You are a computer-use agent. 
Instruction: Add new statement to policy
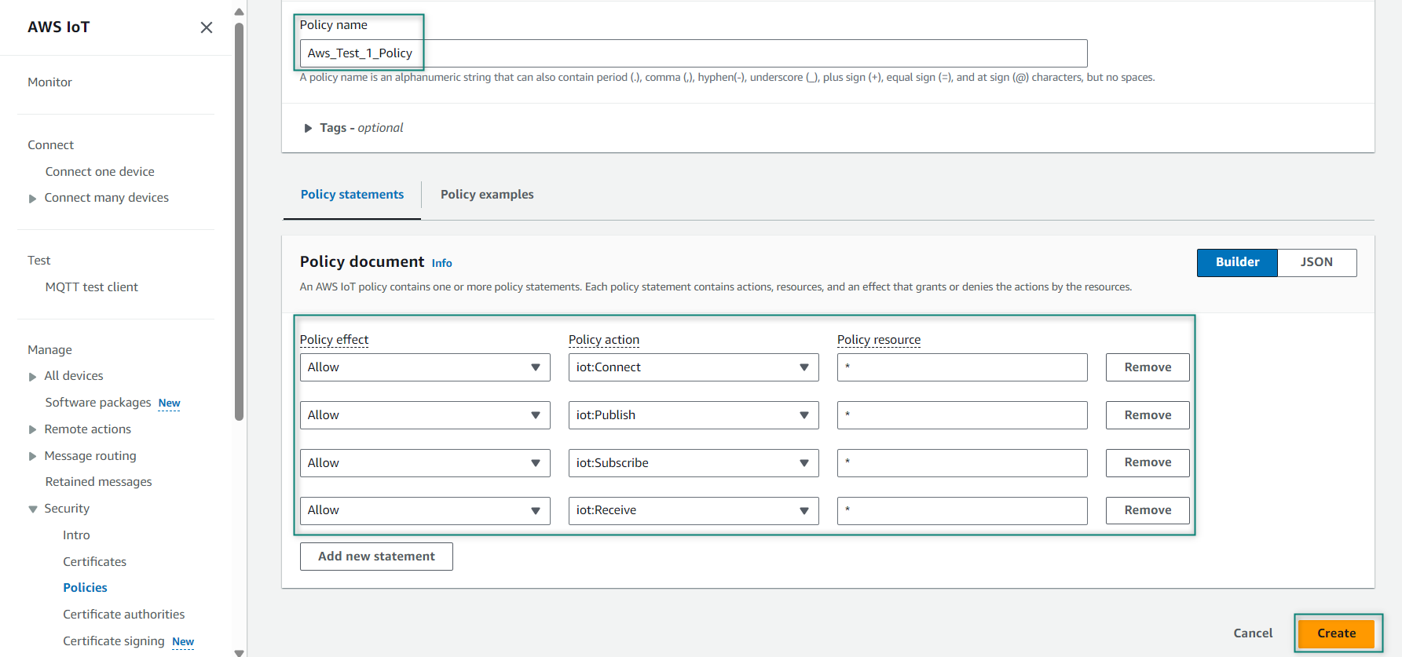point(376,557)
